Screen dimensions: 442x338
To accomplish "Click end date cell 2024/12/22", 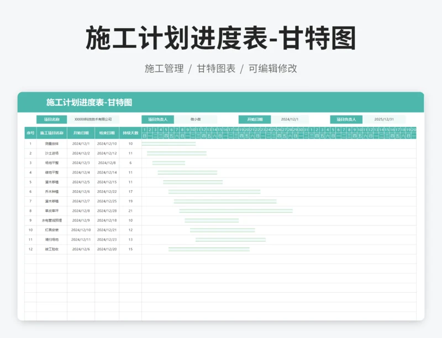I will coord(107,192).
